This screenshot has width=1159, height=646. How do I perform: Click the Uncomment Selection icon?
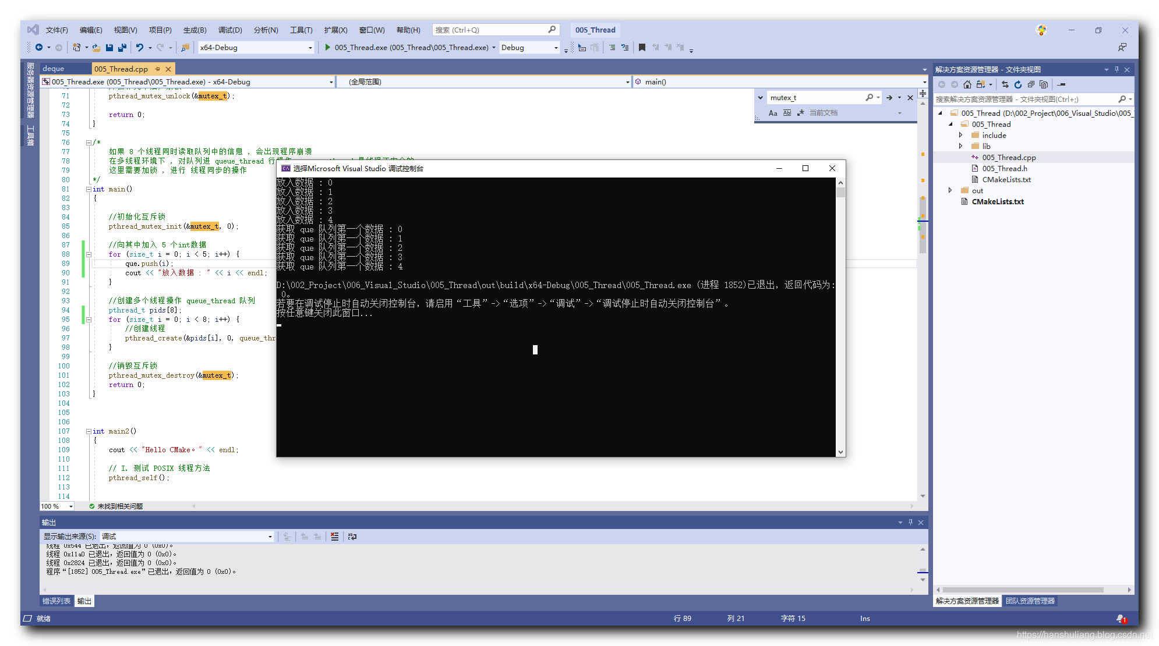[625, 47]
